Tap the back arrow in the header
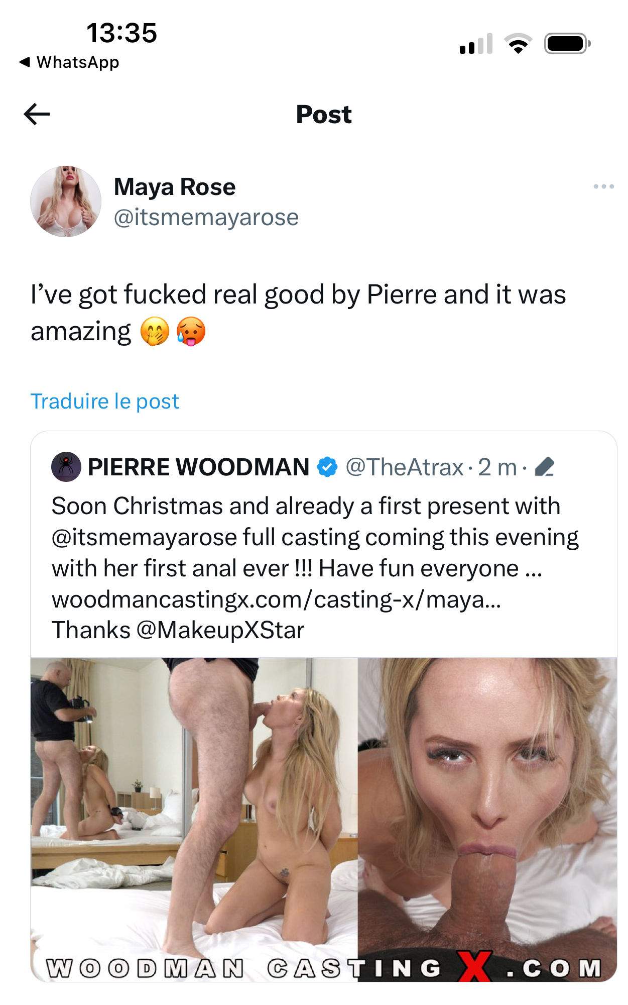Viewport: 628px width, 1005px height. 37,114
